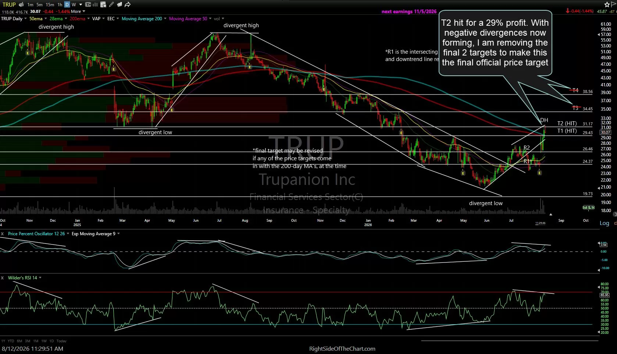
Task: Click the 19.73 price level label
Action: 588,194
